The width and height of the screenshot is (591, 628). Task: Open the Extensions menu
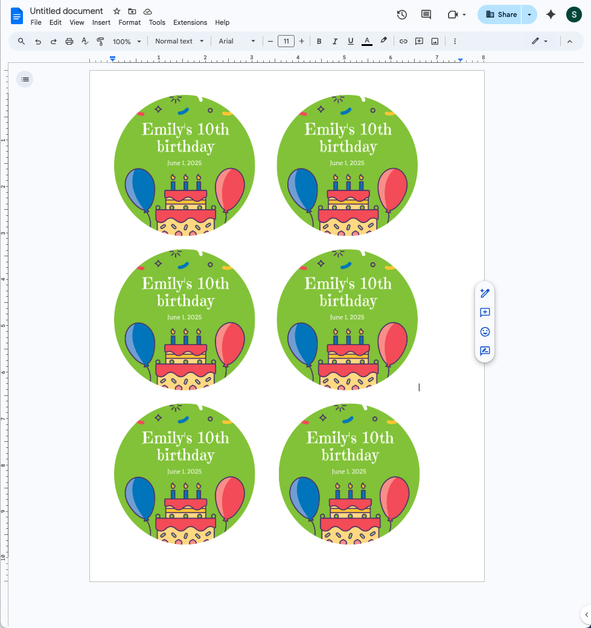190,22
